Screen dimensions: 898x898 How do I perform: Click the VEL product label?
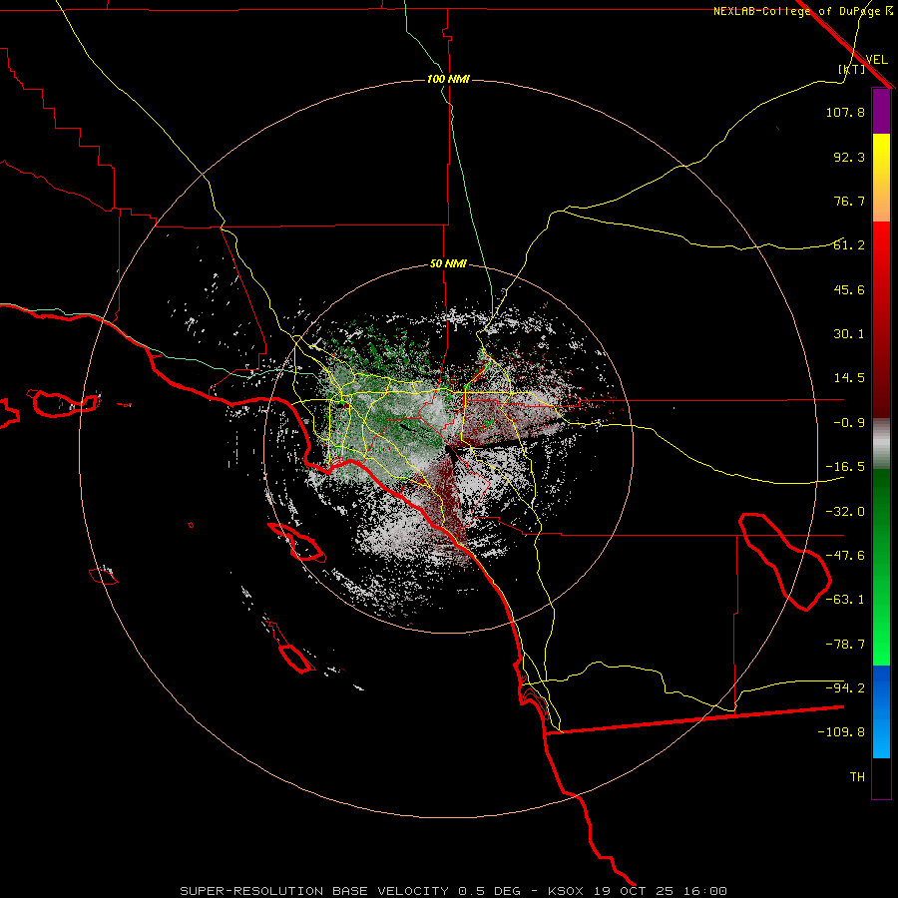[x=876, y=59]
